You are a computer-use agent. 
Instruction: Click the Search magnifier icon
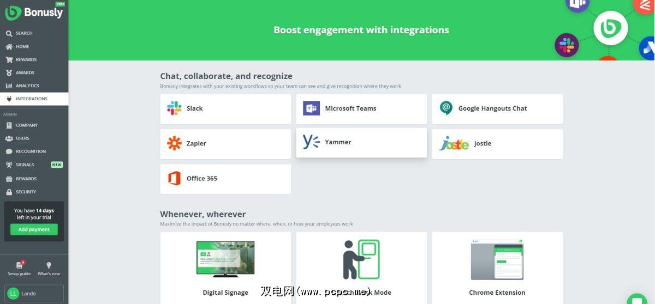9,33
